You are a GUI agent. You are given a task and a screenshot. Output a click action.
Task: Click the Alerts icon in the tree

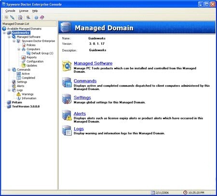pyautogui.click(x=14, y=86)
